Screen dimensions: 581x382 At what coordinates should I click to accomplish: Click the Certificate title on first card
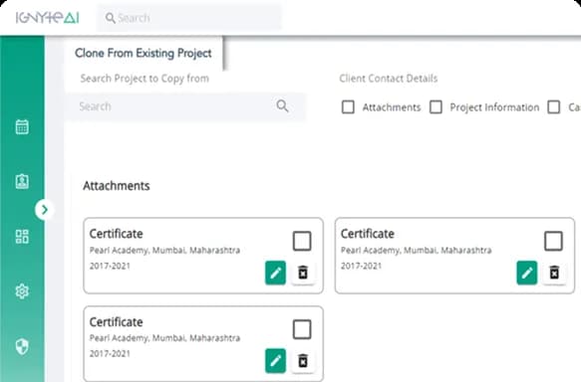[x=116, y=234]
